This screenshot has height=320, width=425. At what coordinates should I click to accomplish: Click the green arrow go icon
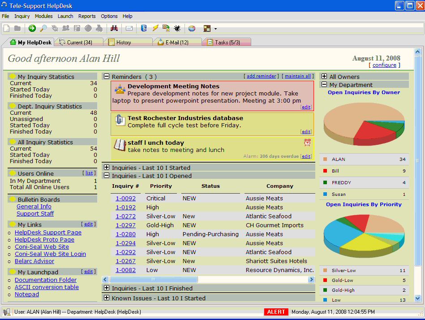[x=32, y=28]
